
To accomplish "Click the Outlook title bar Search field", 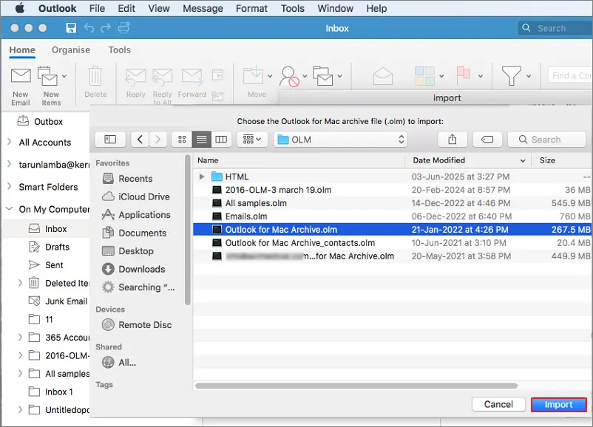I will pyautogui.click(x=555, y=28).
